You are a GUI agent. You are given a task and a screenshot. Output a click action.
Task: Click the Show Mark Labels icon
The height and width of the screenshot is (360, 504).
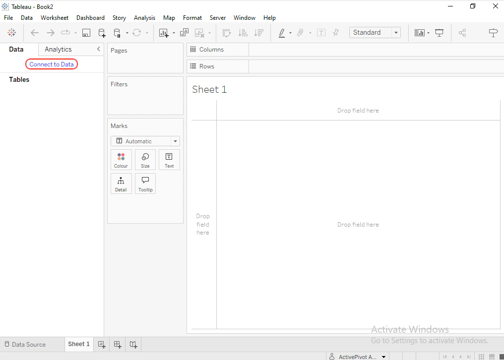[x=321, y=33]
